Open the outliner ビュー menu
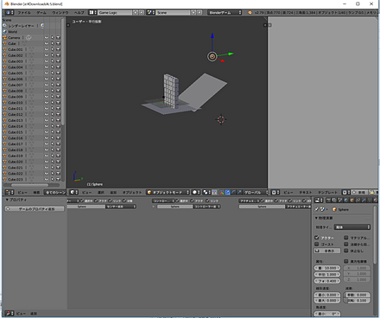The width and height of the screenshot is (380, 318). click(x=22, y=192)
